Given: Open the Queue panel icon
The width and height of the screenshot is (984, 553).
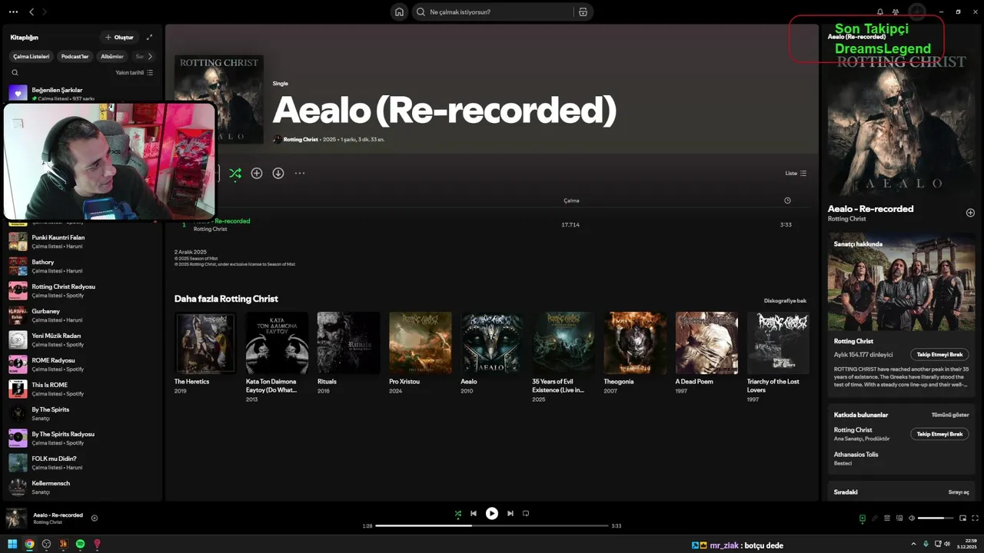Looking at the screenshot, I should [887, 518].
